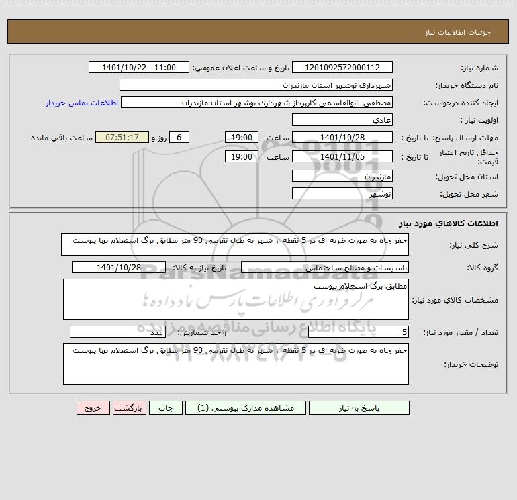Click the label 'شهر محل تحویل:'
The width and height of the screenshot is (517, 500).
click(469, 194)
